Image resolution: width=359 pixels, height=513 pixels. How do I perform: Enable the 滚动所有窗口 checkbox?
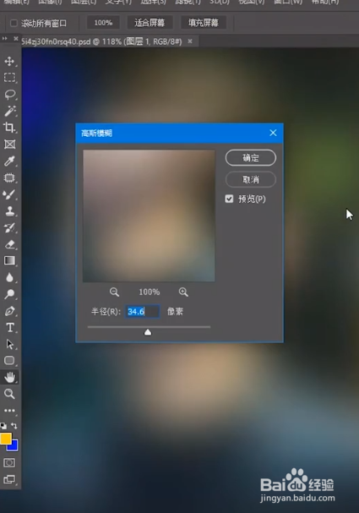point(14,23)
